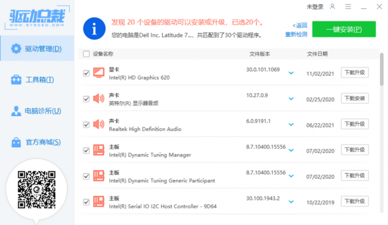Click the Realtek High Definition Audio name
This screenshot has width=388, height=225.
[145, 129]
